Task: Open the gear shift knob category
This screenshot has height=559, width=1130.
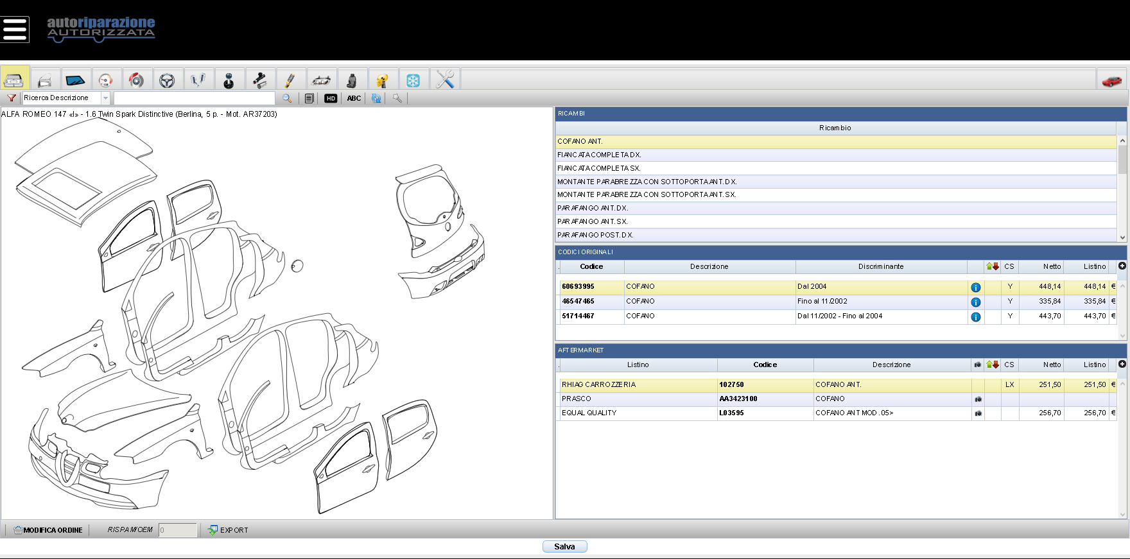Action: pos(229,80)
